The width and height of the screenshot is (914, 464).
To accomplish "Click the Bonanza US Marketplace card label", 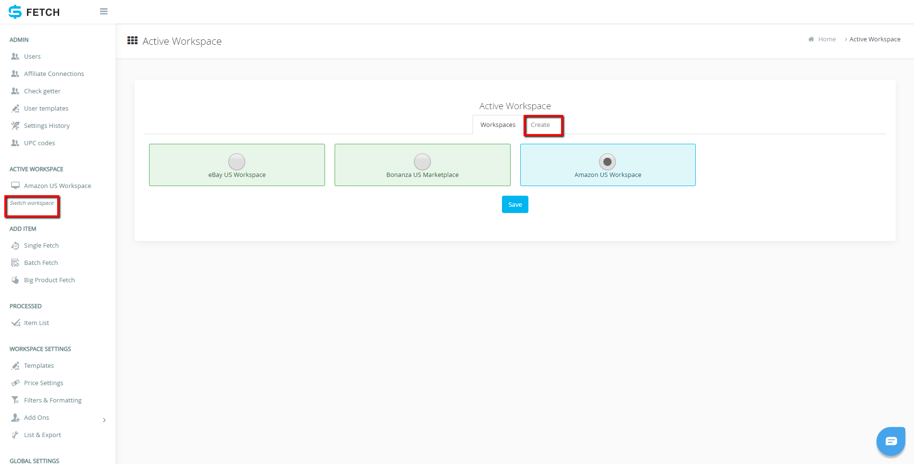I will [422, 175].
